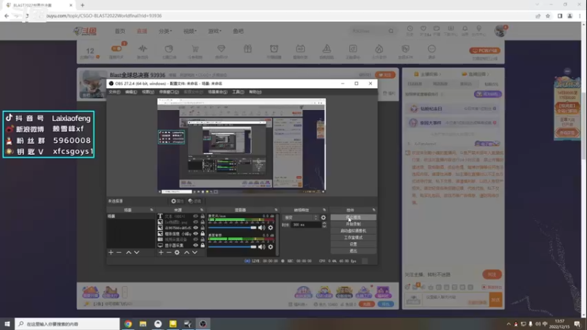Open the OBS Help menu
The height and width of the screenshot is (330, 587).
pos(255,92)
